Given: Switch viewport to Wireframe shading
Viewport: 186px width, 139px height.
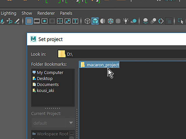Looking at the screenshot, I should 87,21.
